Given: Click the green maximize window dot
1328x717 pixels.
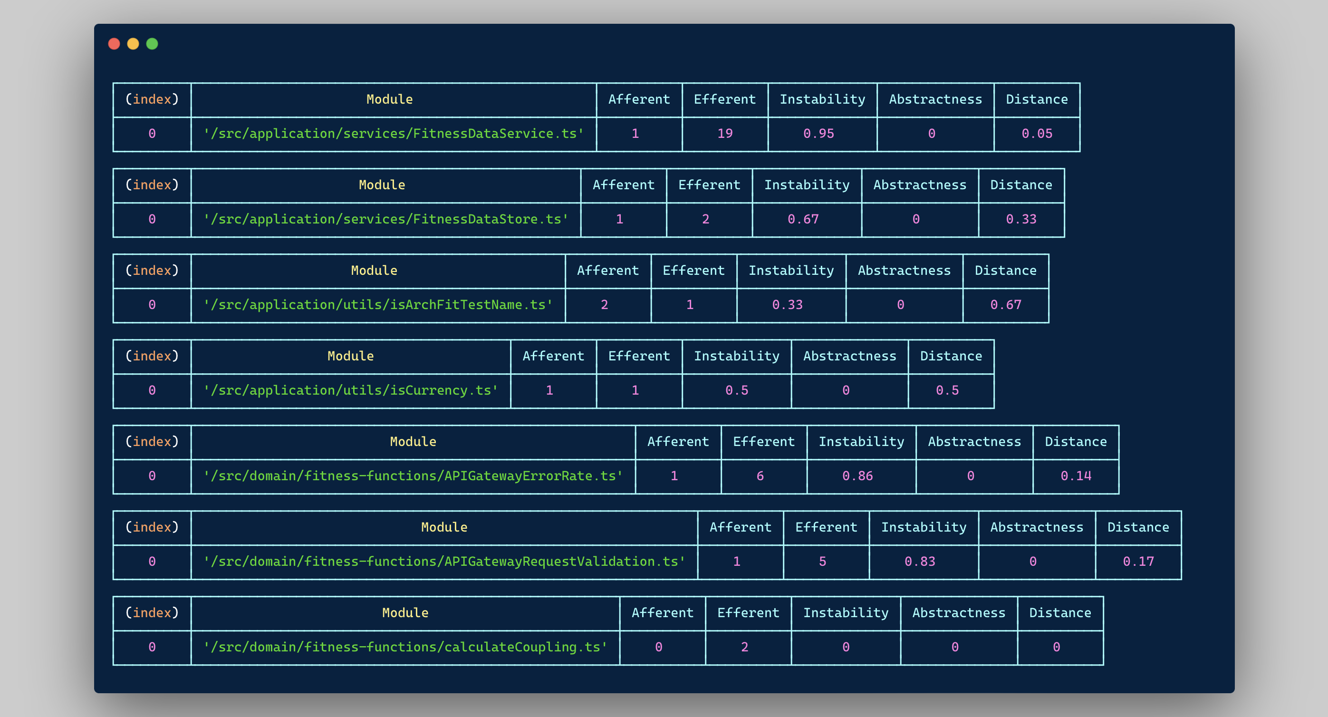Looking at the screenshot, I should [152, 44].
